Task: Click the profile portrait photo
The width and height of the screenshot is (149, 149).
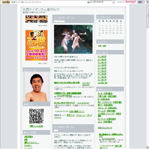Action: pos(36,87)
